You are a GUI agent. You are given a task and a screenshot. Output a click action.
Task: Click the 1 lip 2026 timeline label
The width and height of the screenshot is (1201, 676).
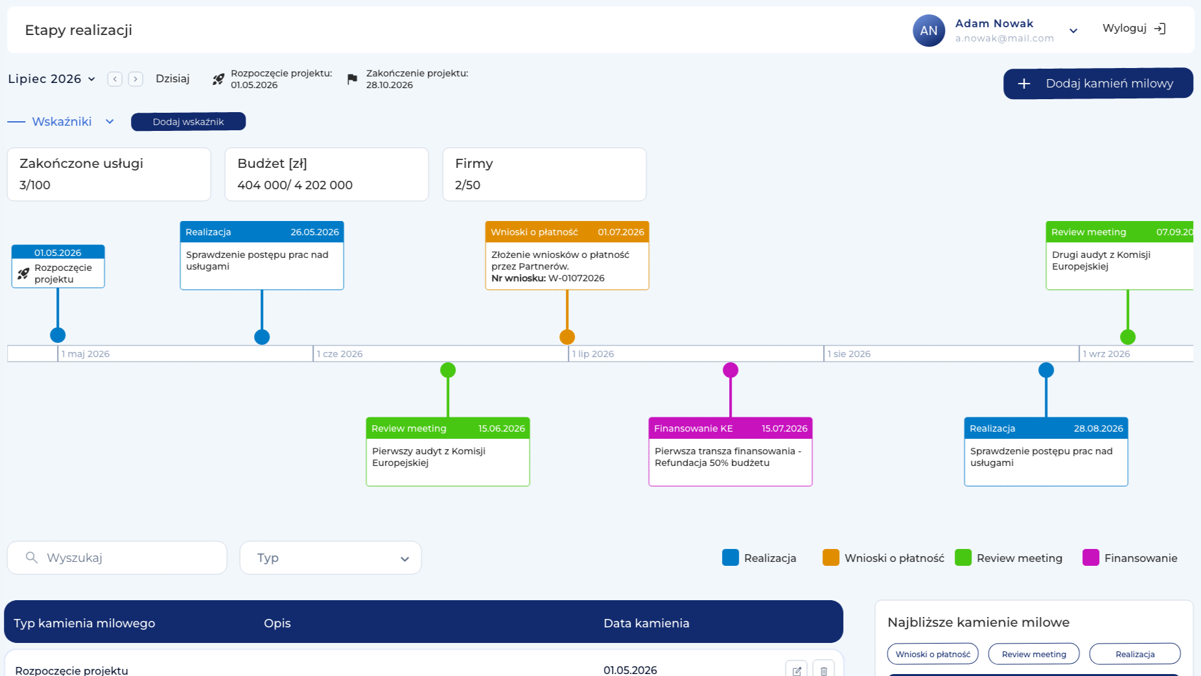[x=593, y=354]
